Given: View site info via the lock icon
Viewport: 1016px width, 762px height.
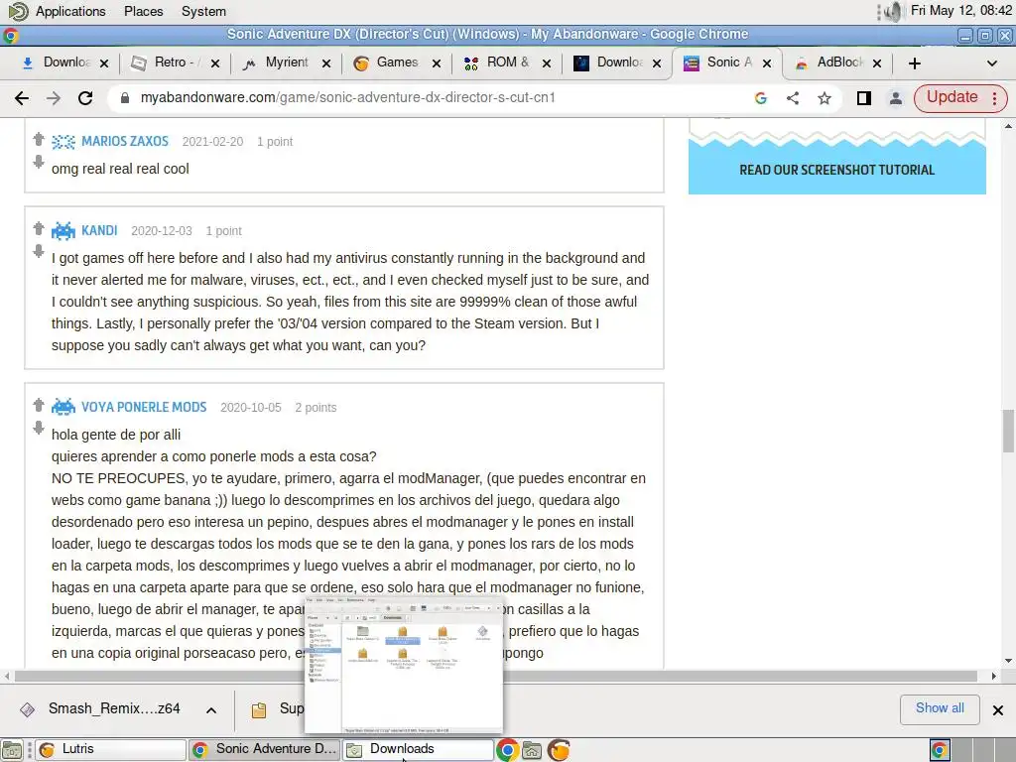Looking at the screenshot, I should 125,98.
